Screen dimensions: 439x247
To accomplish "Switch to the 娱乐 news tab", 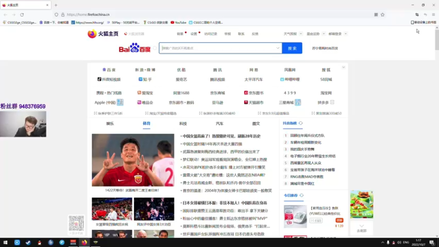I will tap(110, 123).
